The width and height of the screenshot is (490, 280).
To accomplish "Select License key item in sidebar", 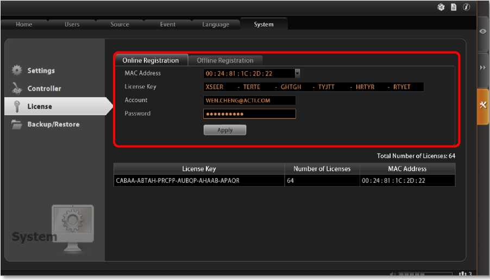I will coord(39,106).
